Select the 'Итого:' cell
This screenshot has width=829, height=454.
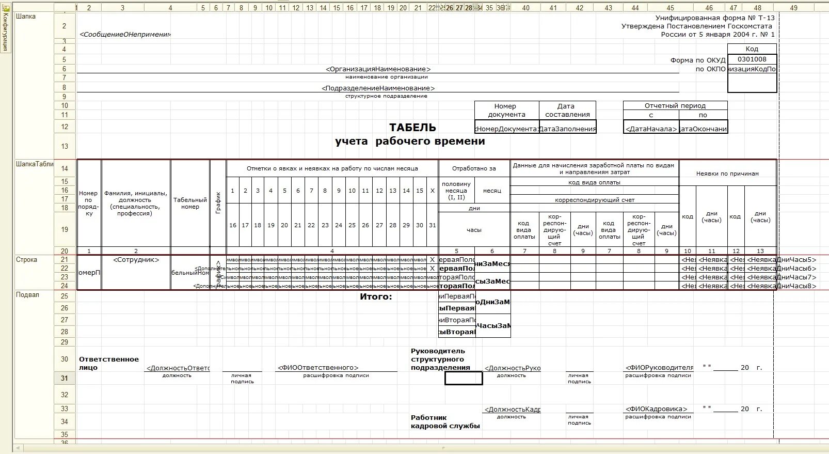pyautogui.click(x=376, y=296)
